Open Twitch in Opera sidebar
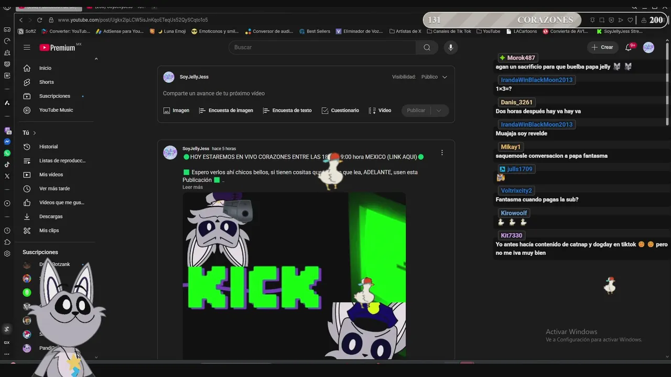 [7, 130]
